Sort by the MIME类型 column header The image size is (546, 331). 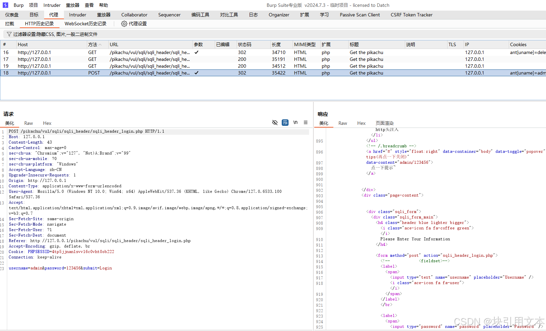pos(306,44)
